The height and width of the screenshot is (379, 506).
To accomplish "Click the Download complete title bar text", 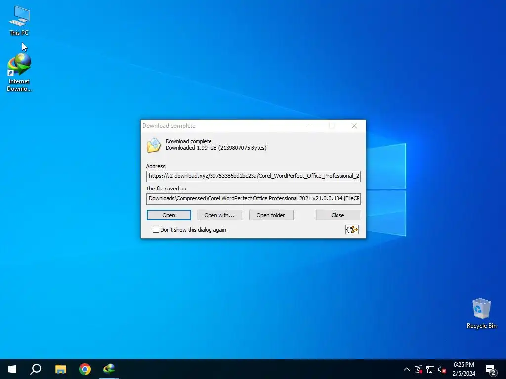I will pyautogui.click(x=169, y=126).
